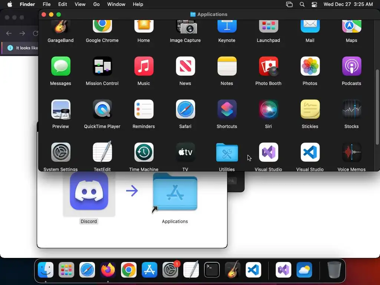
Task: Open the Window menu
Action: [116, 4]
